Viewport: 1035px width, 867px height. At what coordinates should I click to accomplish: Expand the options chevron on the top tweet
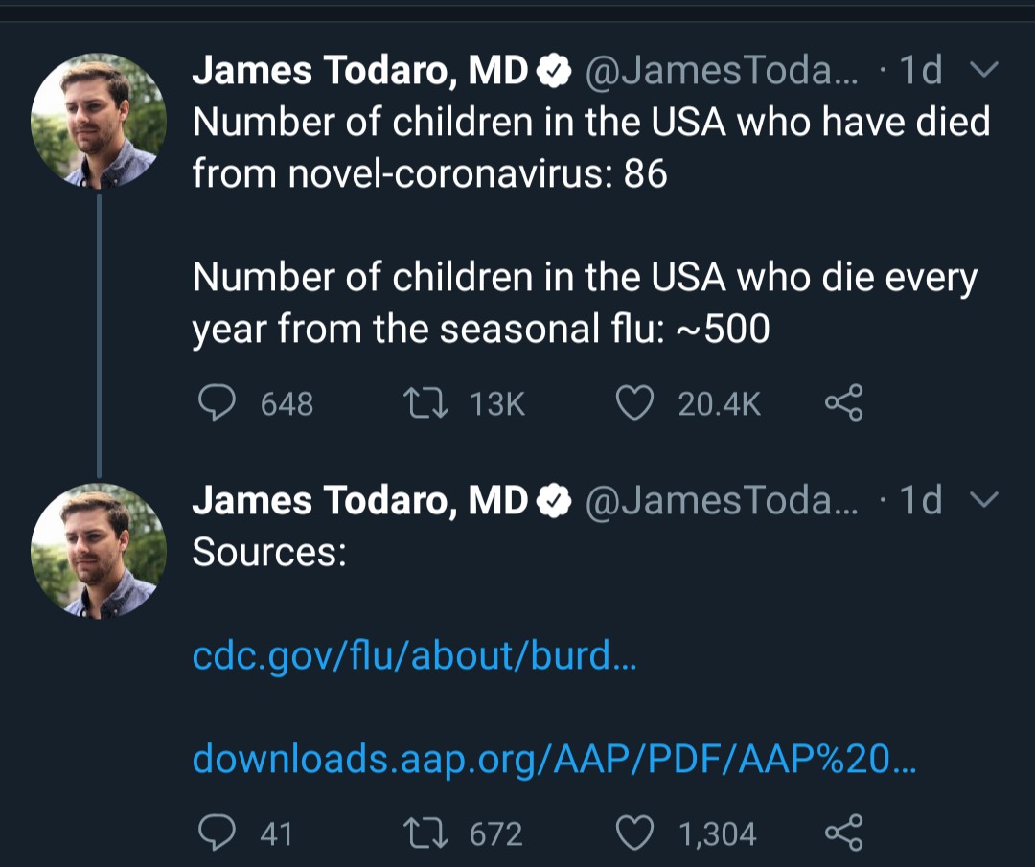pyautogui.click(x=984, y=70)
